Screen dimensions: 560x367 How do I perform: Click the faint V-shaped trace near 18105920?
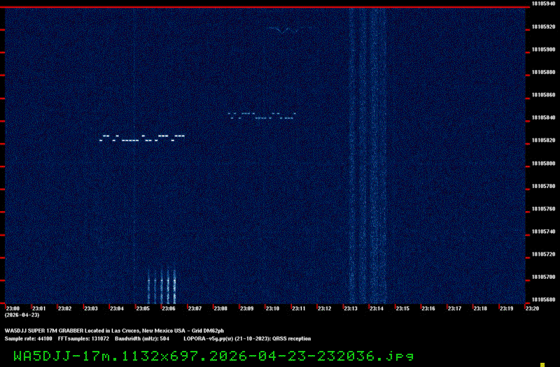[x=283, y=30]
